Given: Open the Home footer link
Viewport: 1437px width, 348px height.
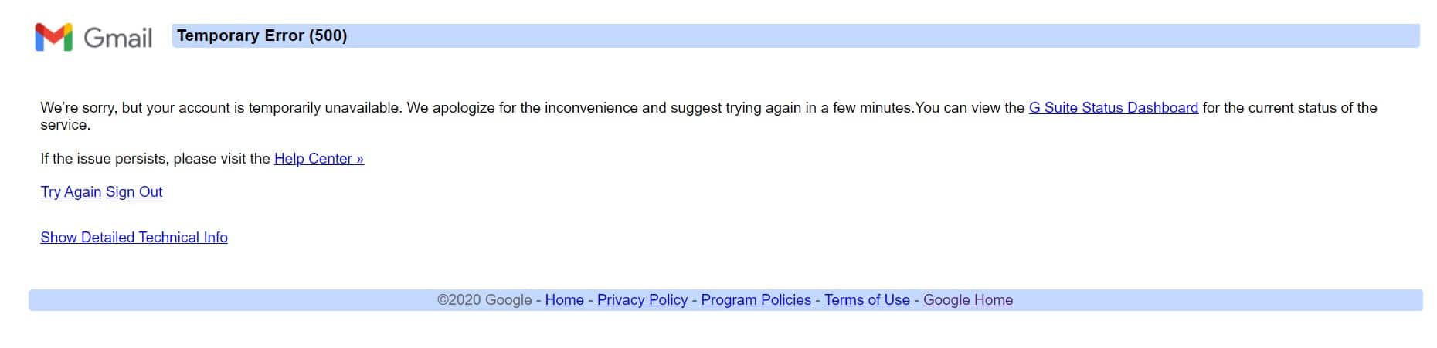Looking at the screenshot, I should click(x=565, y=300).
